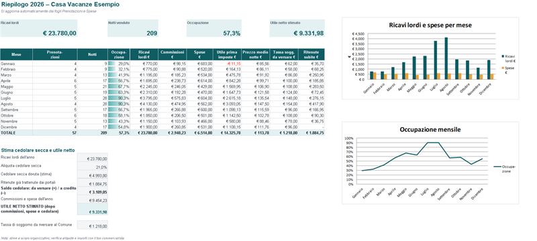Click the italic subtitle under the main title
The height and width of the screenshot is (241, 537).
click(x=48, y=11)
